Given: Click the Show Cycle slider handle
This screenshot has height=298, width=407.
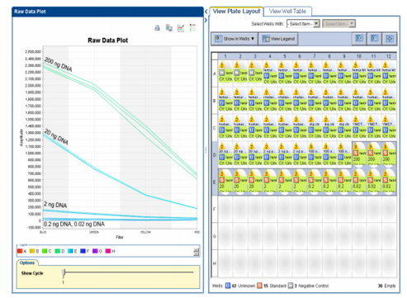Looking at the screenshot, I should (x=64, y=272).
